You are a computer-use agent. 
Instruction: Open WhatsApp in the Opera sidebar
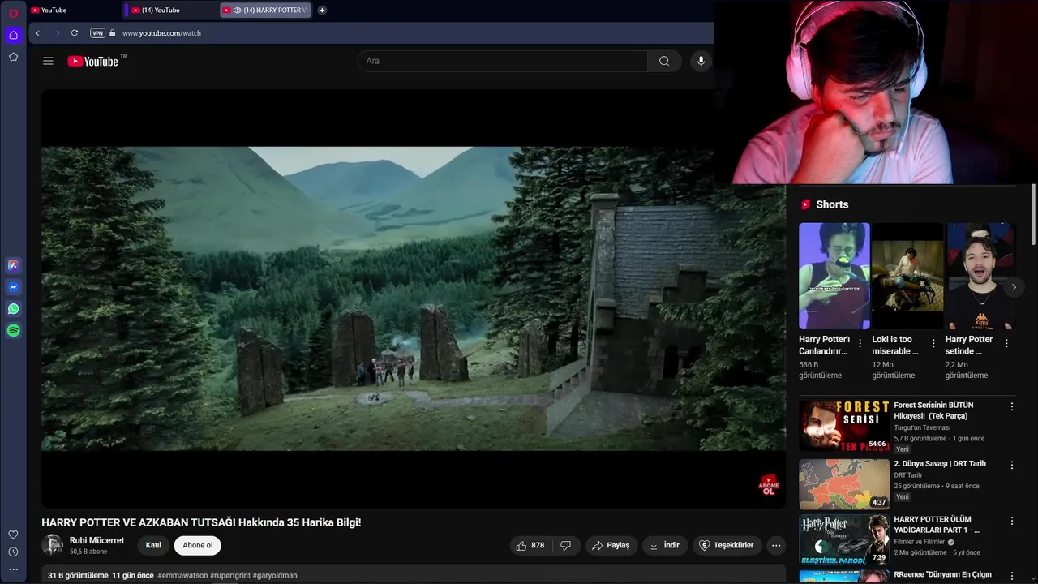coord(13,309)
